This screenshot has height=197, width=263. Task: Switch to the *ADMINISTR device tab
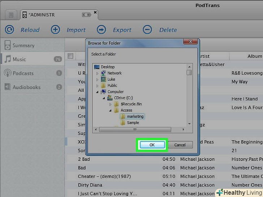pyautogui.click(x=59, y=15)
